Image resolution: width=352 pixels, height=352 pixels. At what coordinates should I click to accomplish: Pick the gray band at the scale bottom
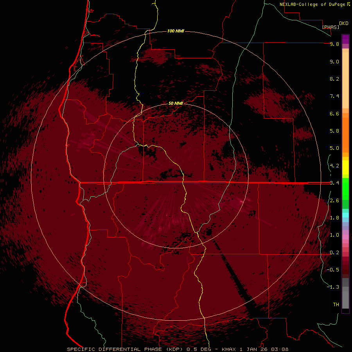[x=345, y=300]
